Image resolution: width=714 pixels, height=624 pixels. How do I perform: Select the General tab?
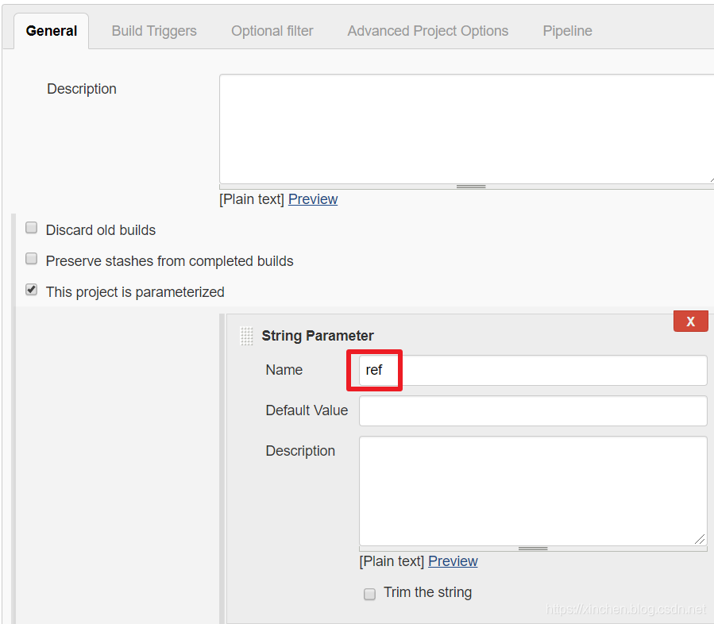click(x=52, y=31)
